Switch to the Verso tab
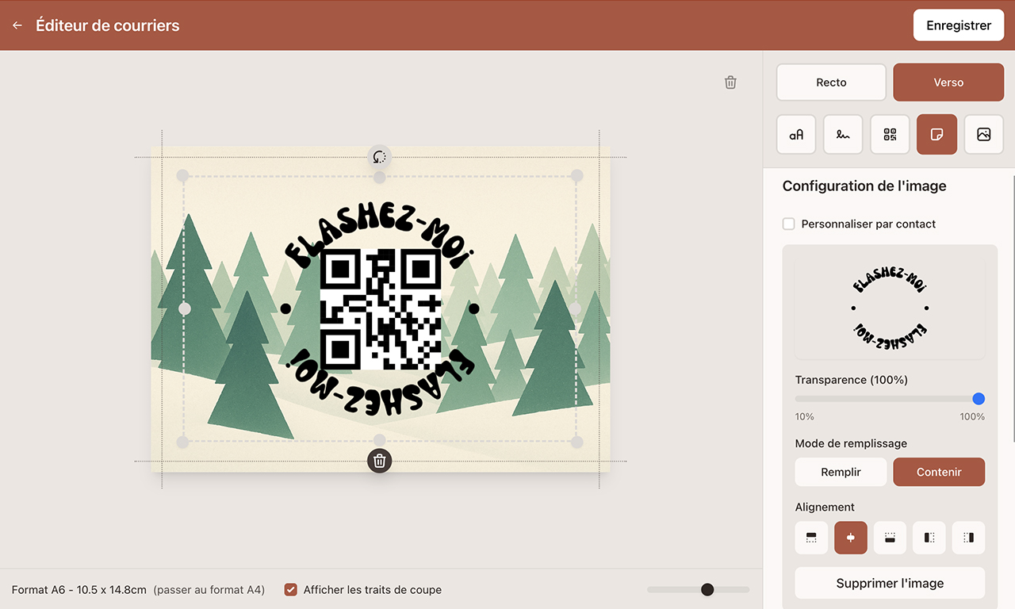Viewport: 1015px width, 609px height. (x=948, y=82)
